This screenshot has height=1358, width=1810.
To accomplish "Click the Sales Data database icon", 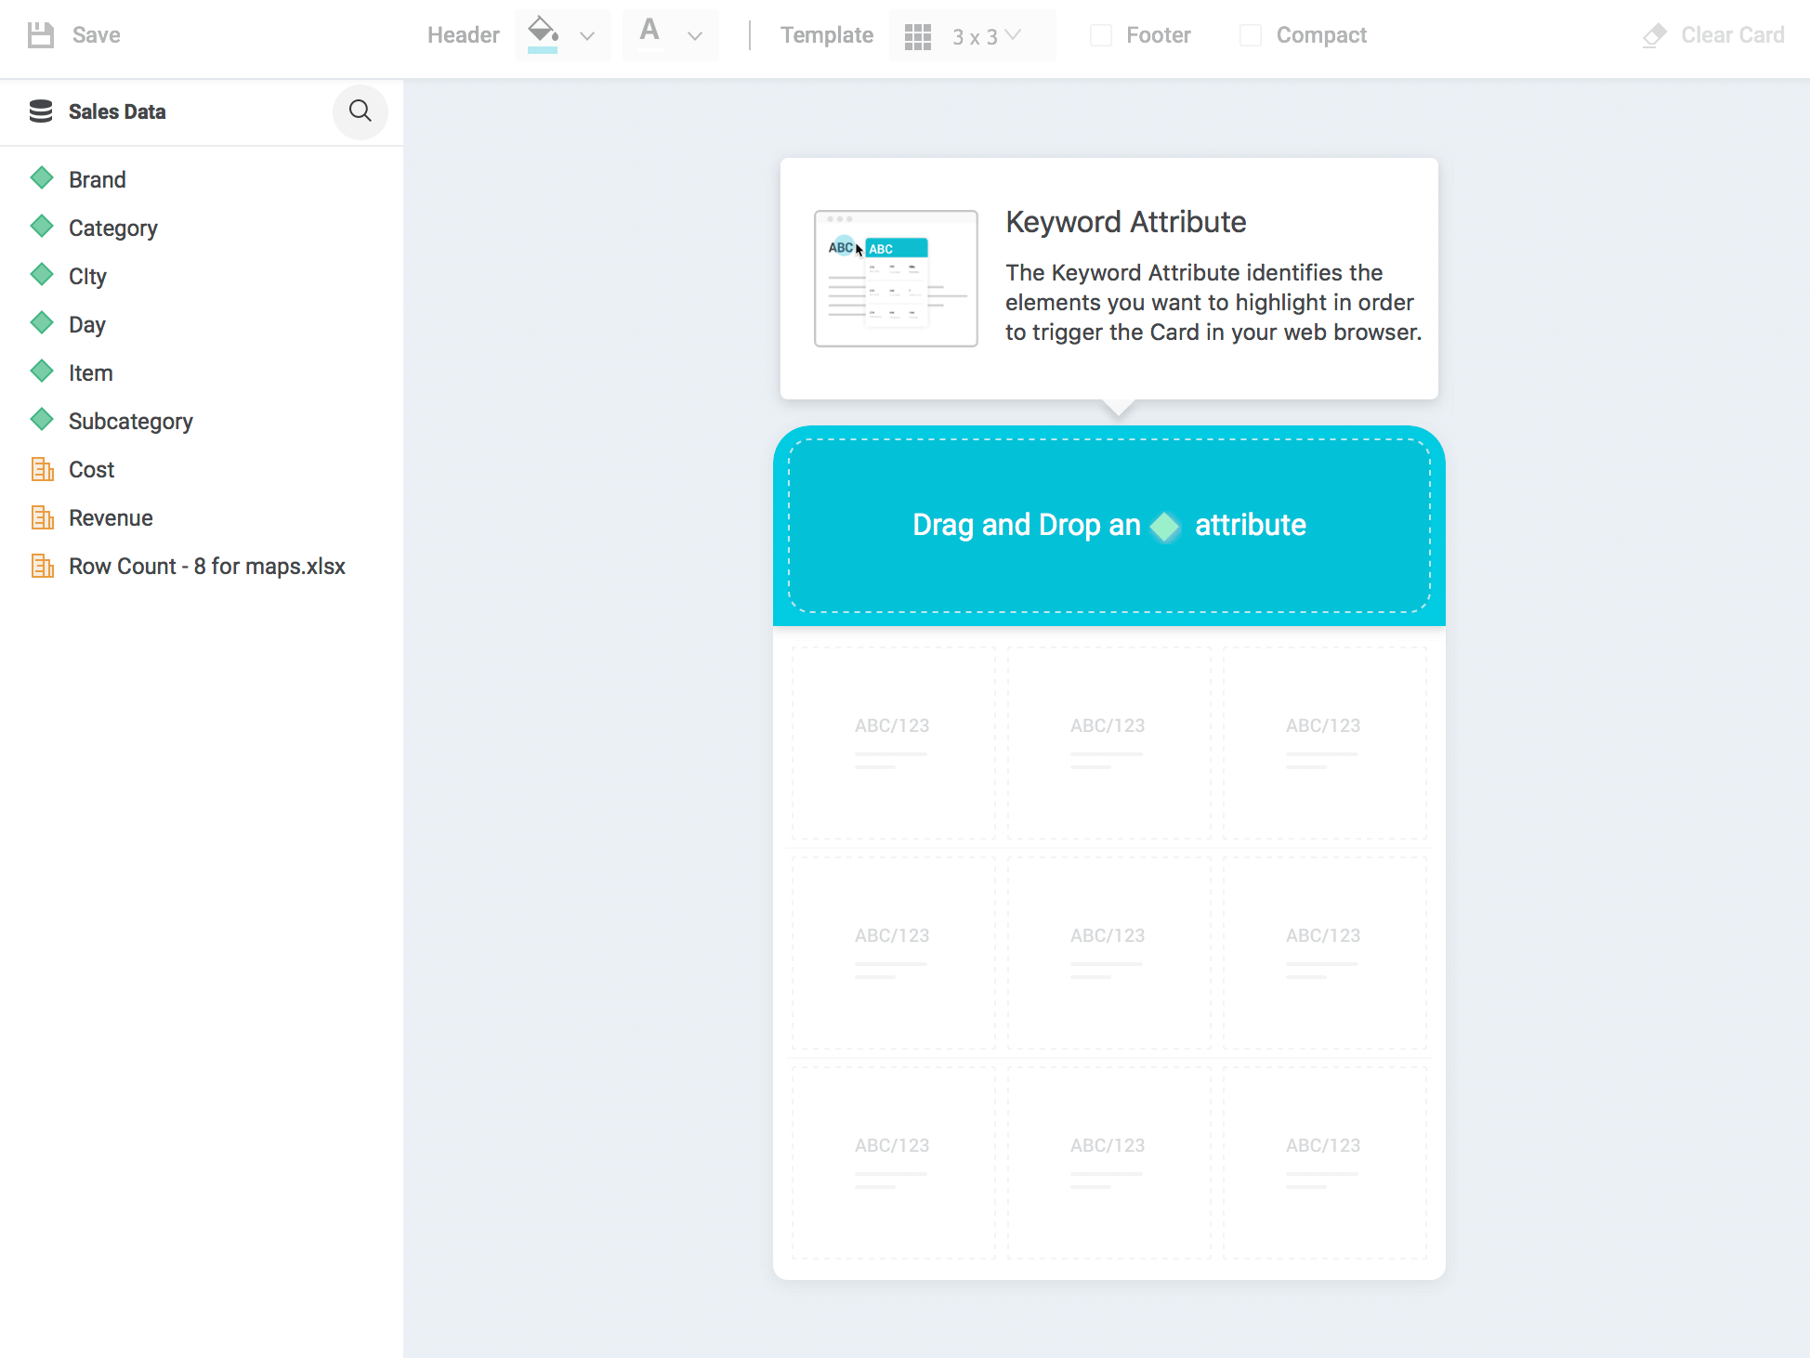I will tap(41, 111).
